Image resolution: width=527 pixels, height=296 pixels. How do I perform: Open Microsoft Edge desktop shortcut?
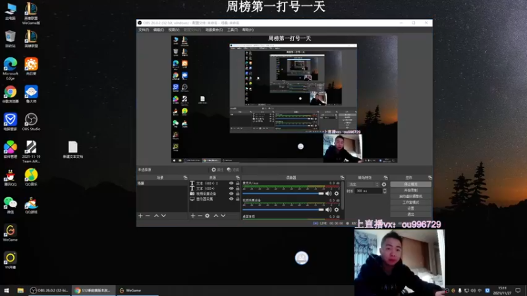click(10, 68)
